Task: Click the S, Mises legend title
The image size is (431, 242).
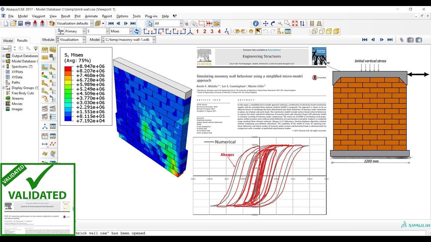Action: click(x=74, y=55)
